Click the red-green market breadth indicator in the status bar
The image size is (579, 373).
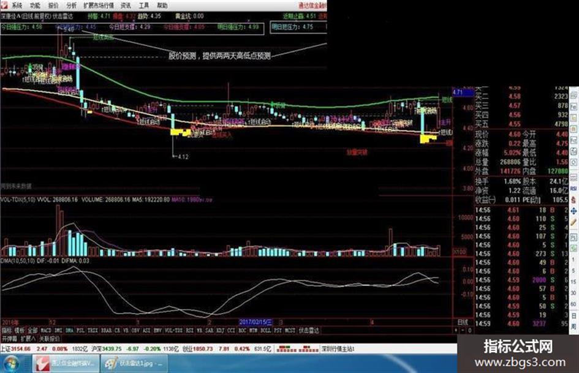coord(297,349)
